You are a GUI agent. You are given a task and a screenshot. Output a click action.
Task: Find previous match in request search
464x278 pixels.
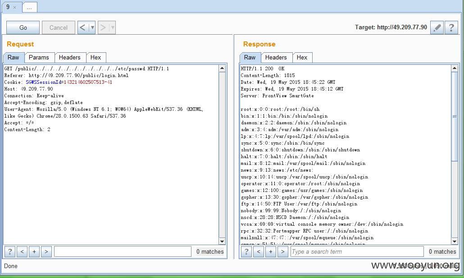point(22,252)
